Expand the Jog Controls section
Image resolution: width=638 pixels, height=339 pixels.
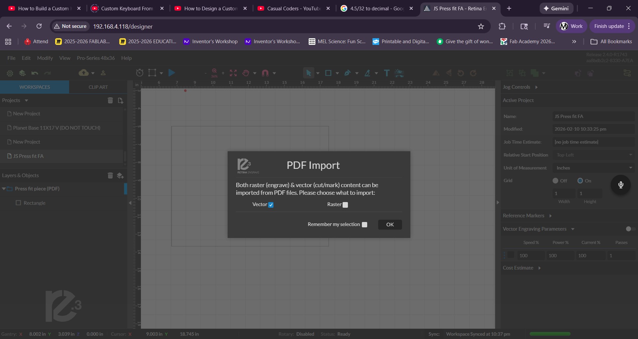pyautogui.click(x=536, y=87)
